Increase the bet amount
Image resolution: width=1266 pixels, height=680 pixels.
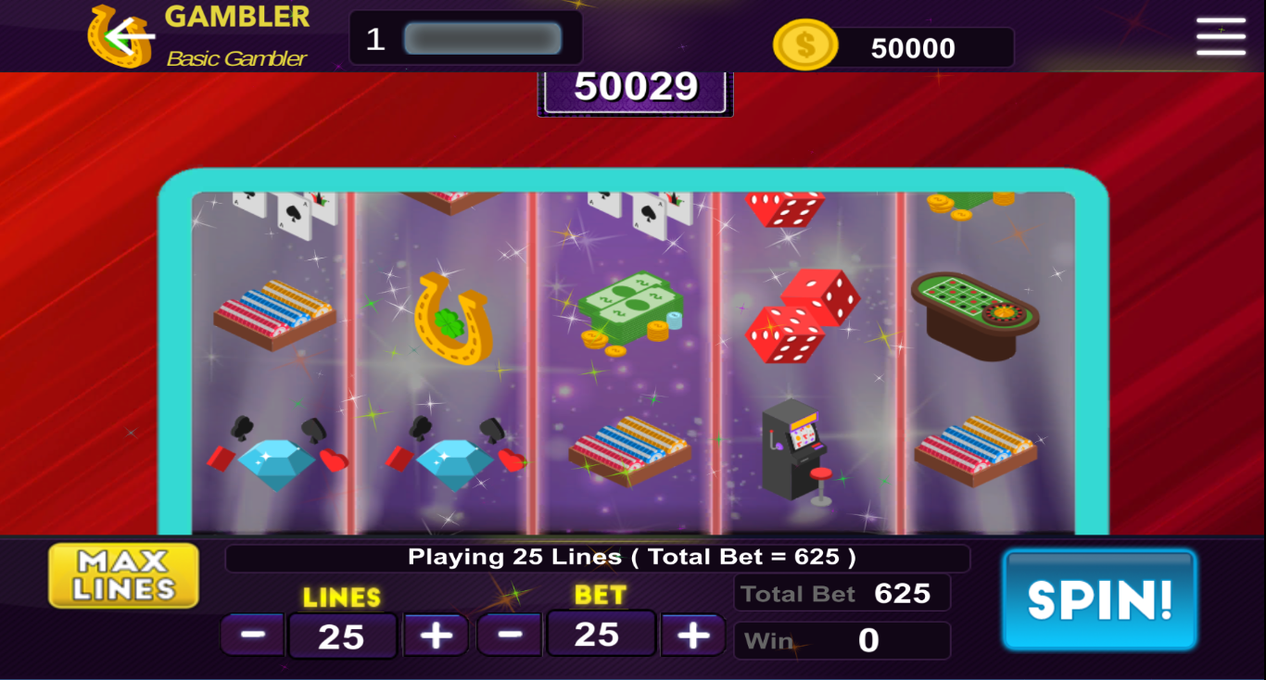point(692,635)
